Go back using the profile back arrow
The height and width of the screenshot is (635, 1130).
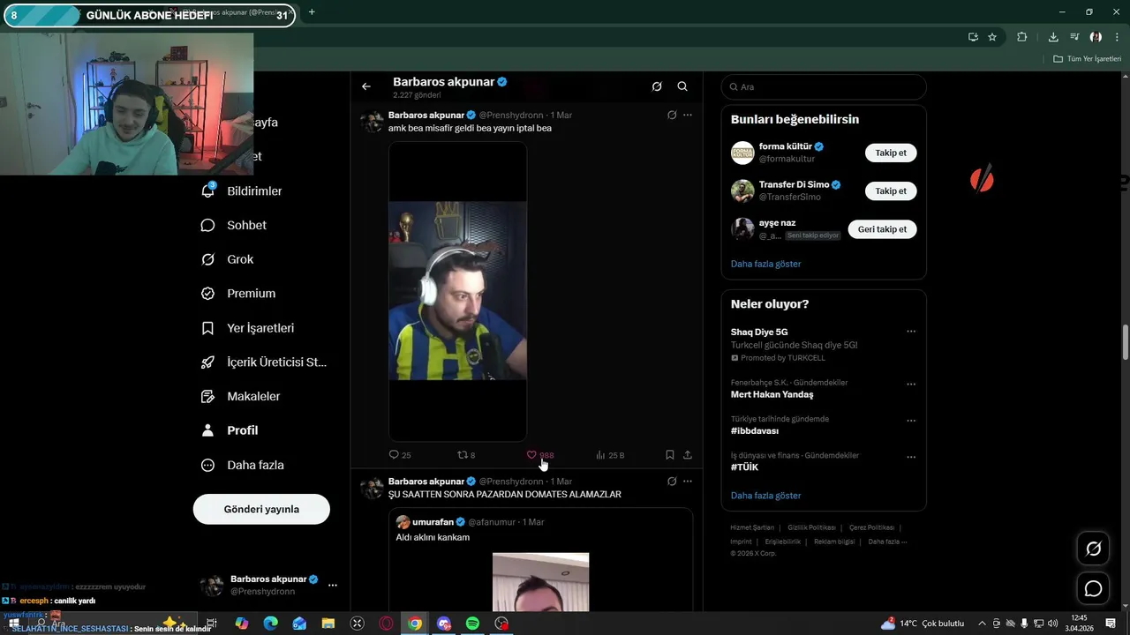(366, 86)
